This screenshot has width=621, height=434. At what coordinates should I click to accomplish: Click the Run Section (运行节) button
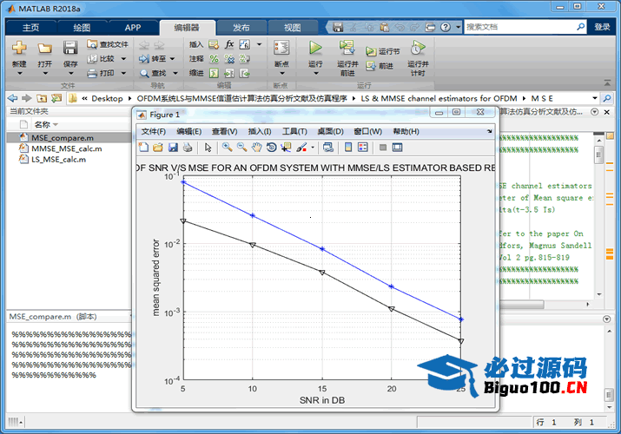click(x=382, y=51)
